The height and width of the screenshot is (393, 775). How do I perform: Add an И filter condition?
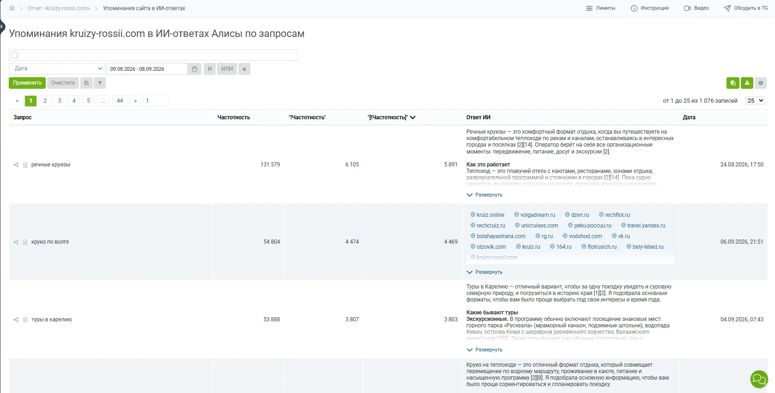(x=210, y=69)
